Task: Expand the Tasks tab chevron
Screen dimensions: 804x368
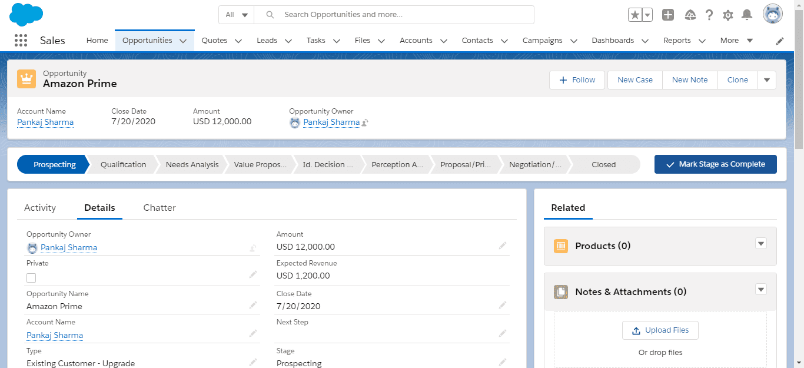Action: tap(337, 41)
